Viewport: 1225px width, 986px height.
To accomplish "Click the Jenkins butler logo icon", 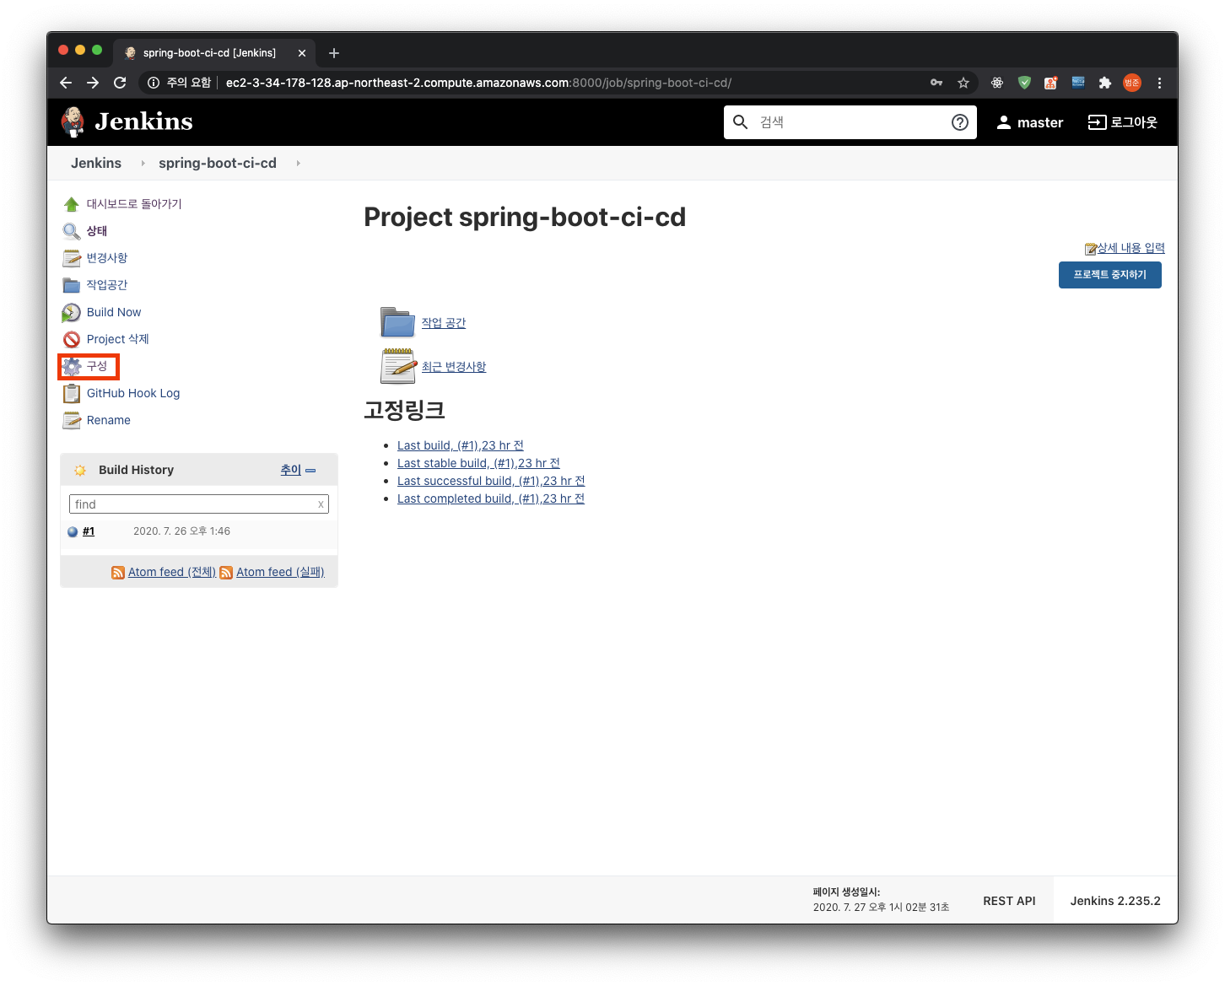I will 73,122.
